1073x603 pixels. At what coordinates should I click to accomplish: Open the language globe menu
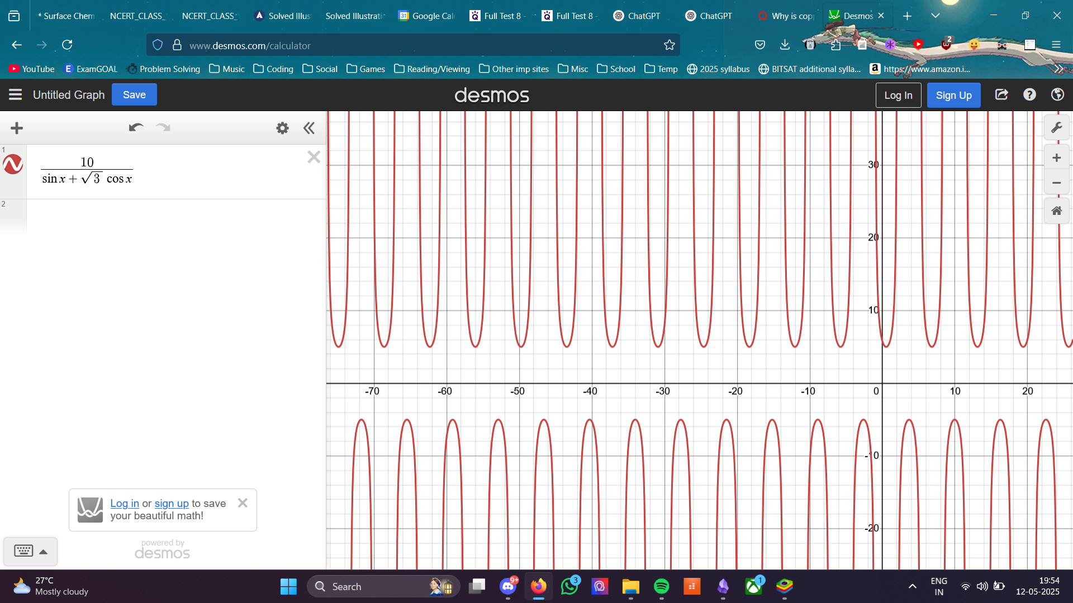pyautogui.click(x=1057, y=94)
